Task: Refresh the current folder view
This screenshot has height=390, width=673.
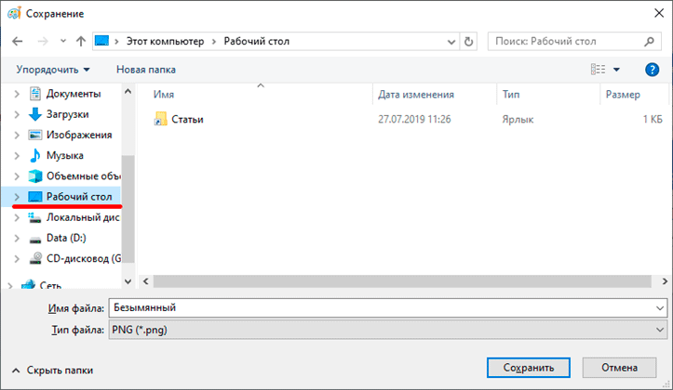Action: [x=469, y=42]
